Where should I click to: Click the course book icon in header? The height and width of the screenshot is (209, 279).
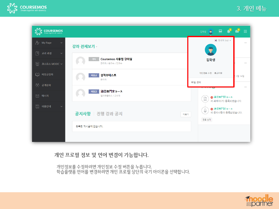tap(220, 31)
